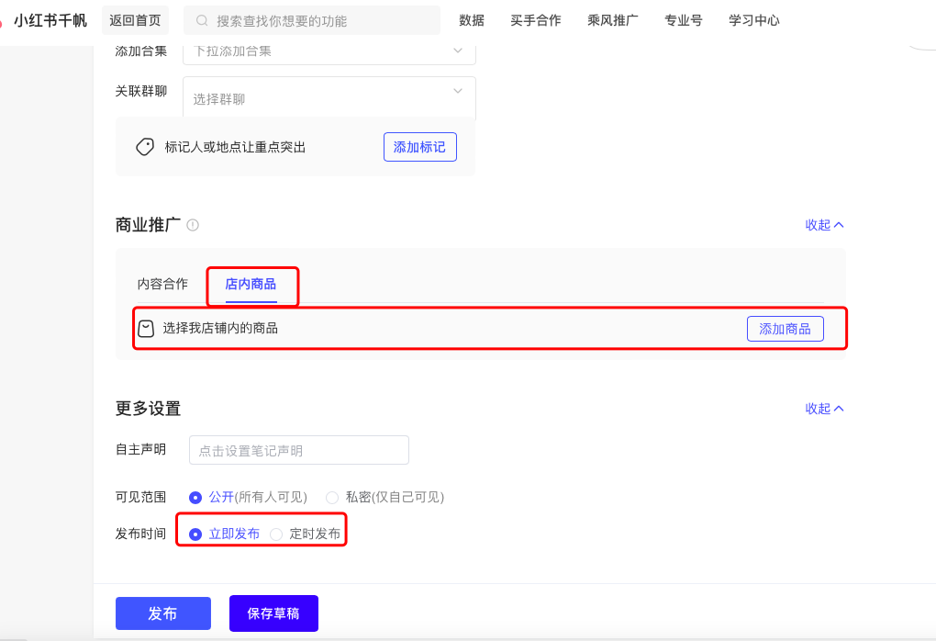Switch to the 内容合作 tab
This screenshot has width=936, height=641.
[x=162, y=284]
